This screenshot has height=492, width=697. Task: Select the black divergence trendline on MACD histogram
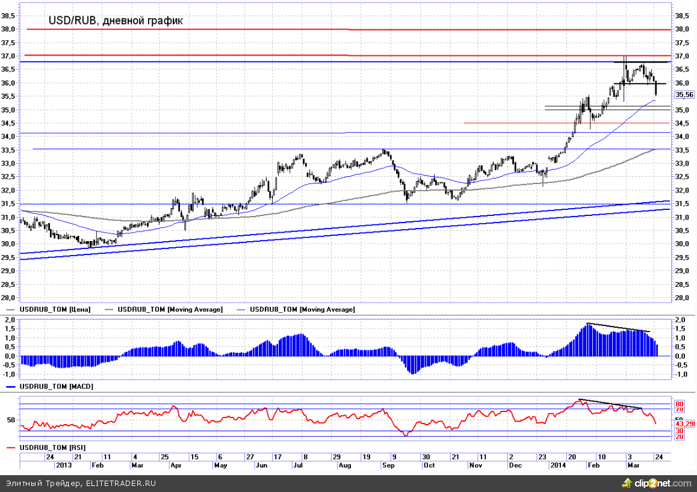point(618,327)
